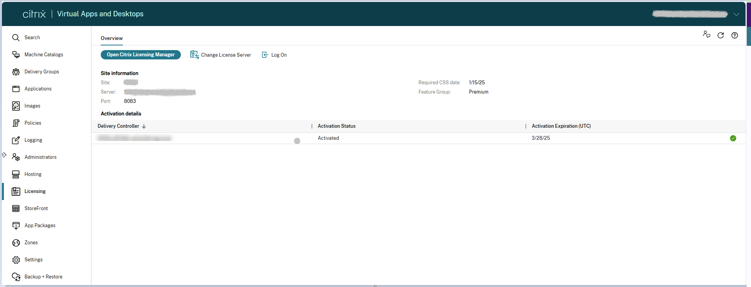Click the green activation check icon
This screenshot has height=287, width=751.
click(733, 138)
